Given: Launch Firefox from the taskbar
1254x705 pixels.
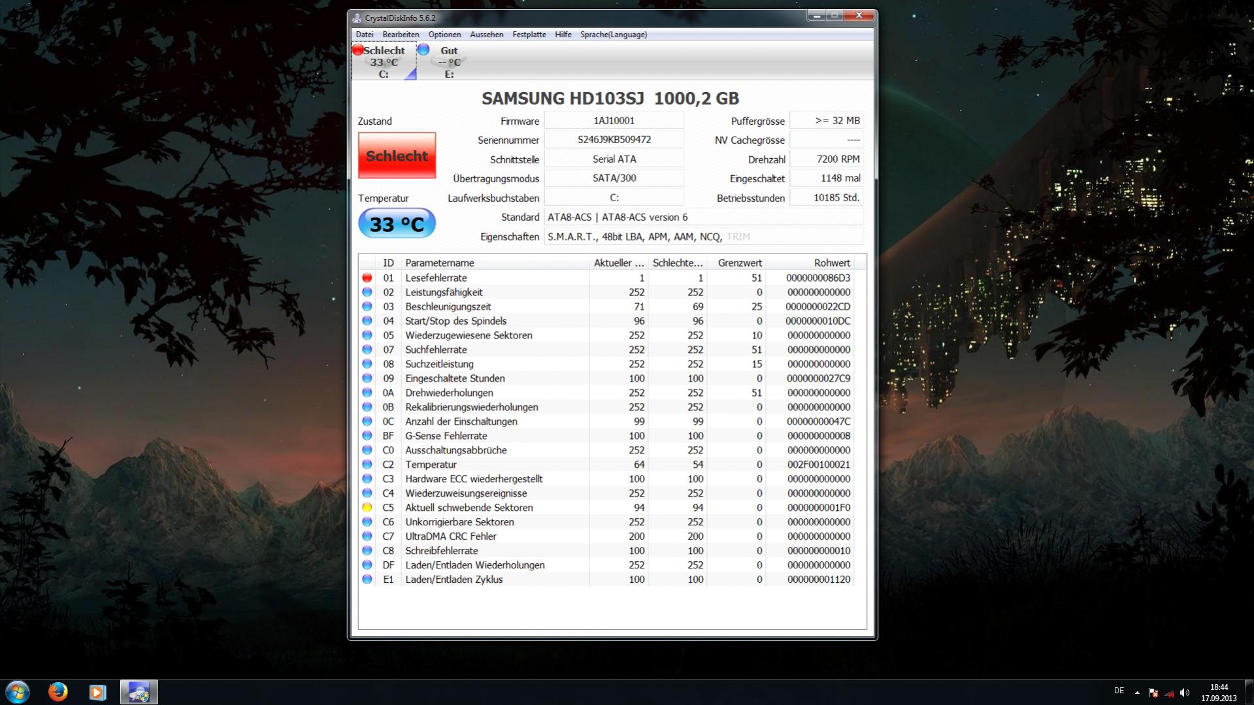Looking at the screenshot, I should 58,692.
